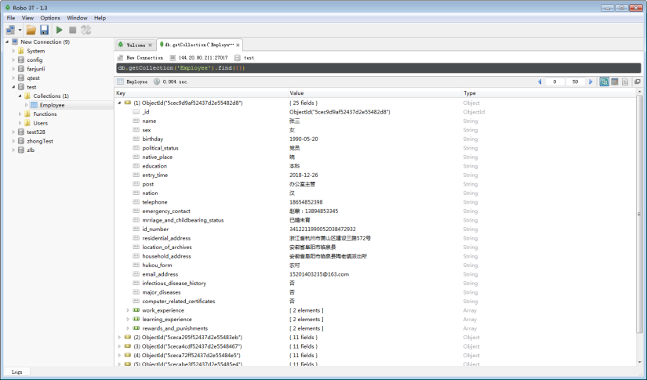
Task: Run the query with green play button
Action: pos(60,30)
